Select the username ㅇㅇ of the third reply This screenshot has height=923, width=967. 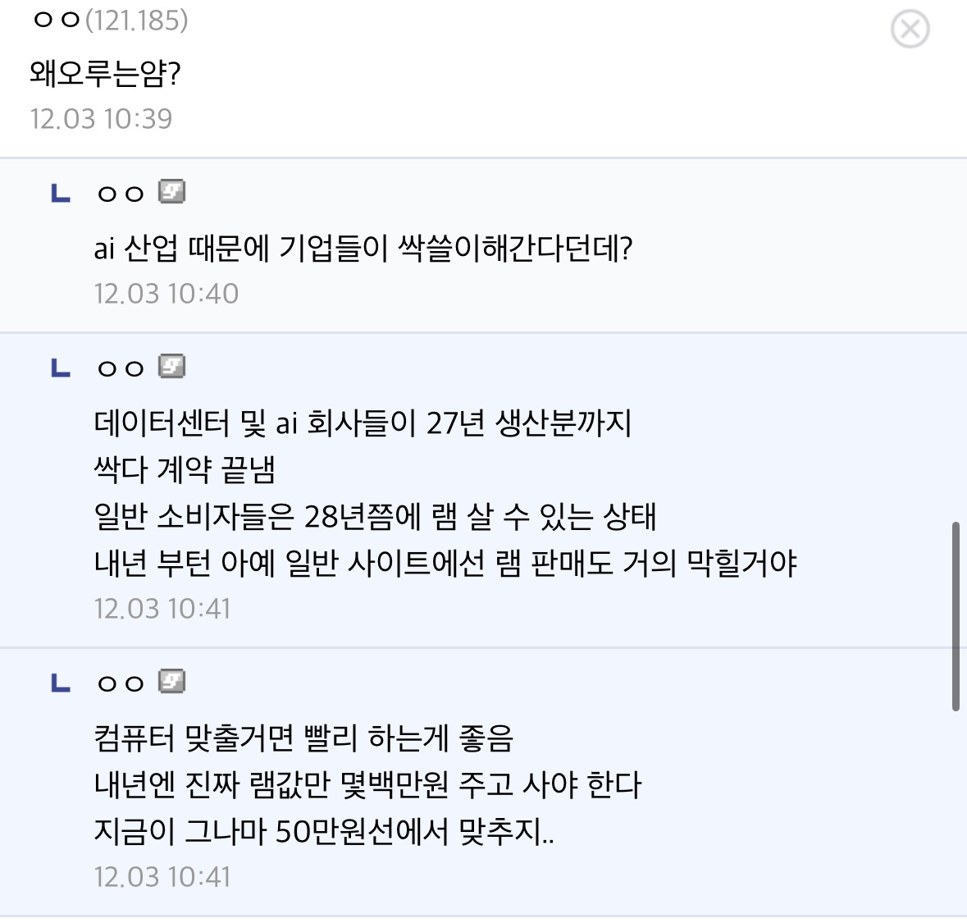[119, 681]
